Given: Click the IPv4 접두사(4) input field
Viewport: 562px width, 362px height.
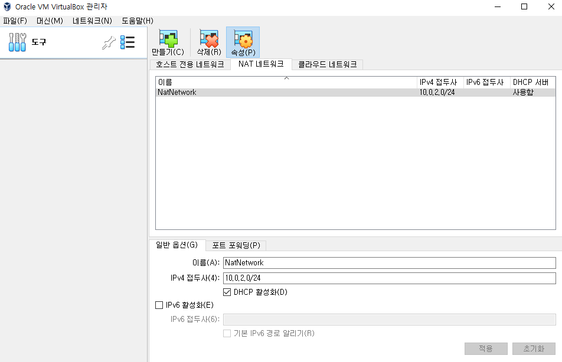Looking at the screenshot, I should click(x=389, y=278).
